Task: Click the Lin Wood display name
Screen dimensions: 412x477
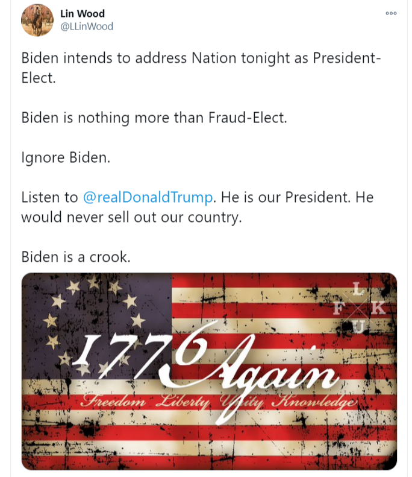Action: click(83, 14)
